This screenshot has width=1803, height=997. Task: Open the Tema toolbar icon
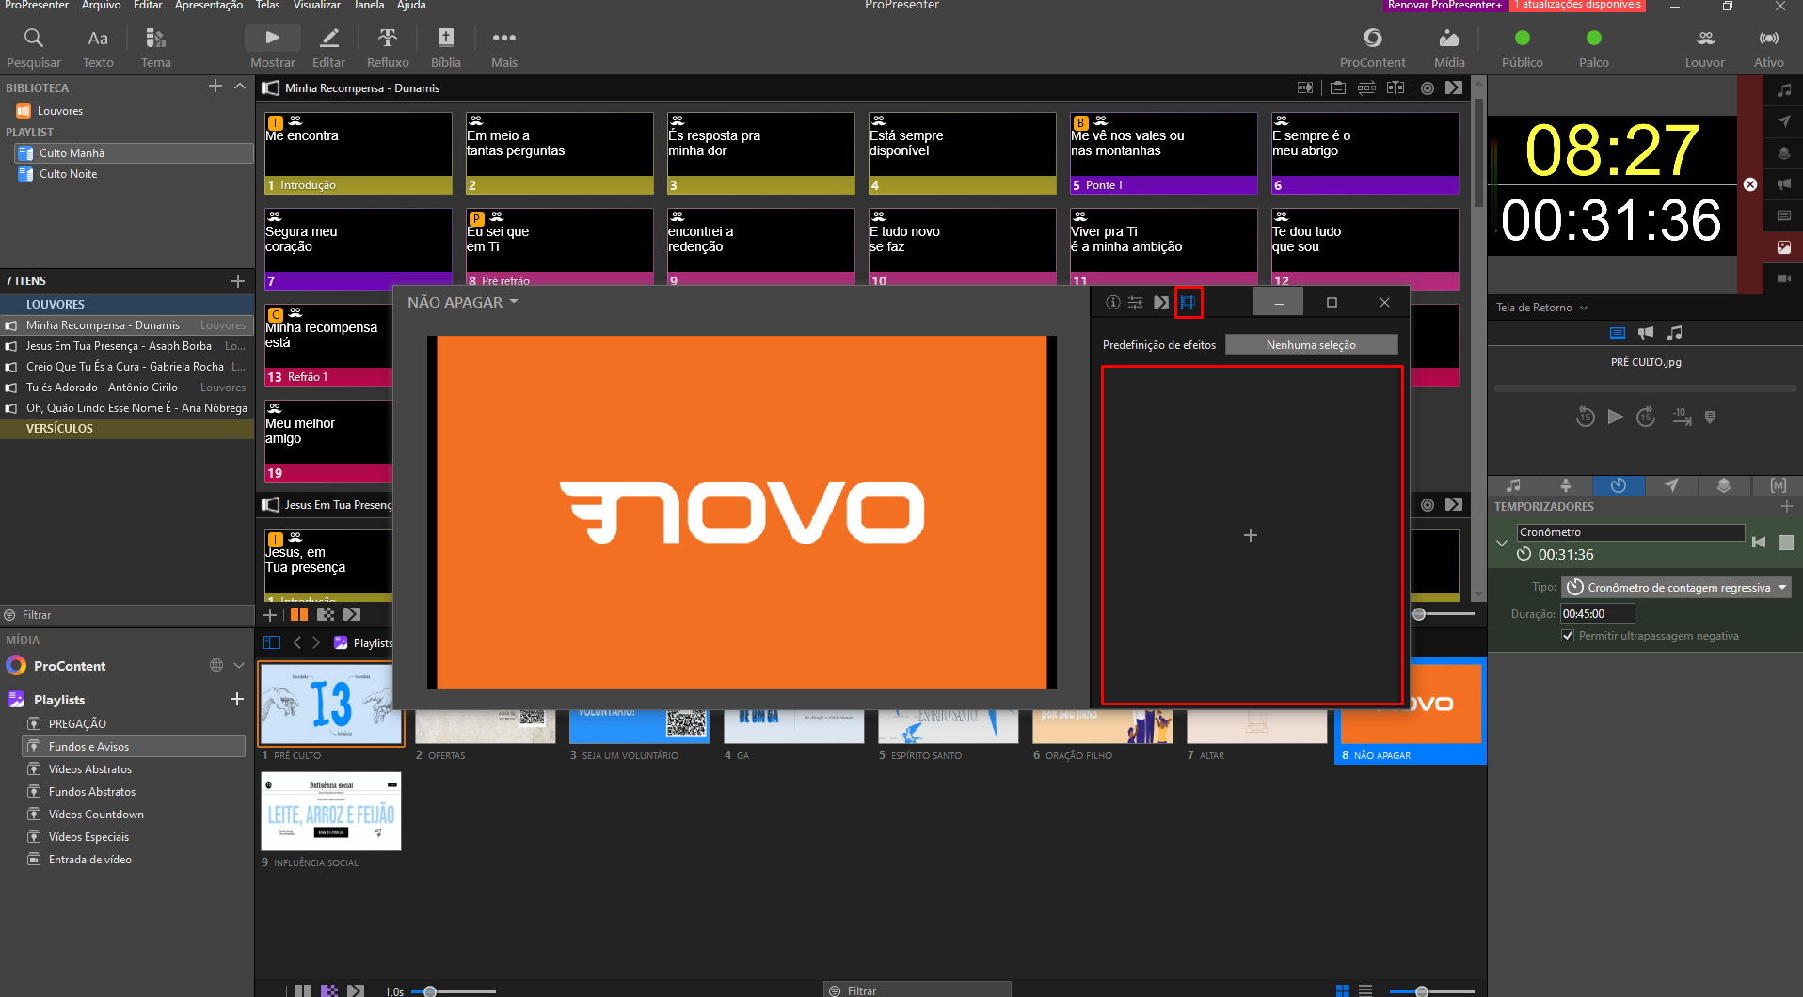155,47
